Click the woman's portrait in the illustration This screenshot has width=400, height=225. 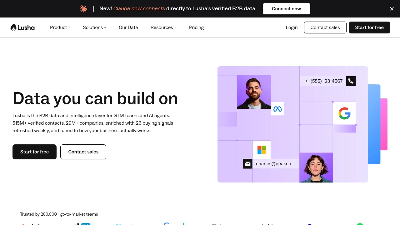(316, 167)
